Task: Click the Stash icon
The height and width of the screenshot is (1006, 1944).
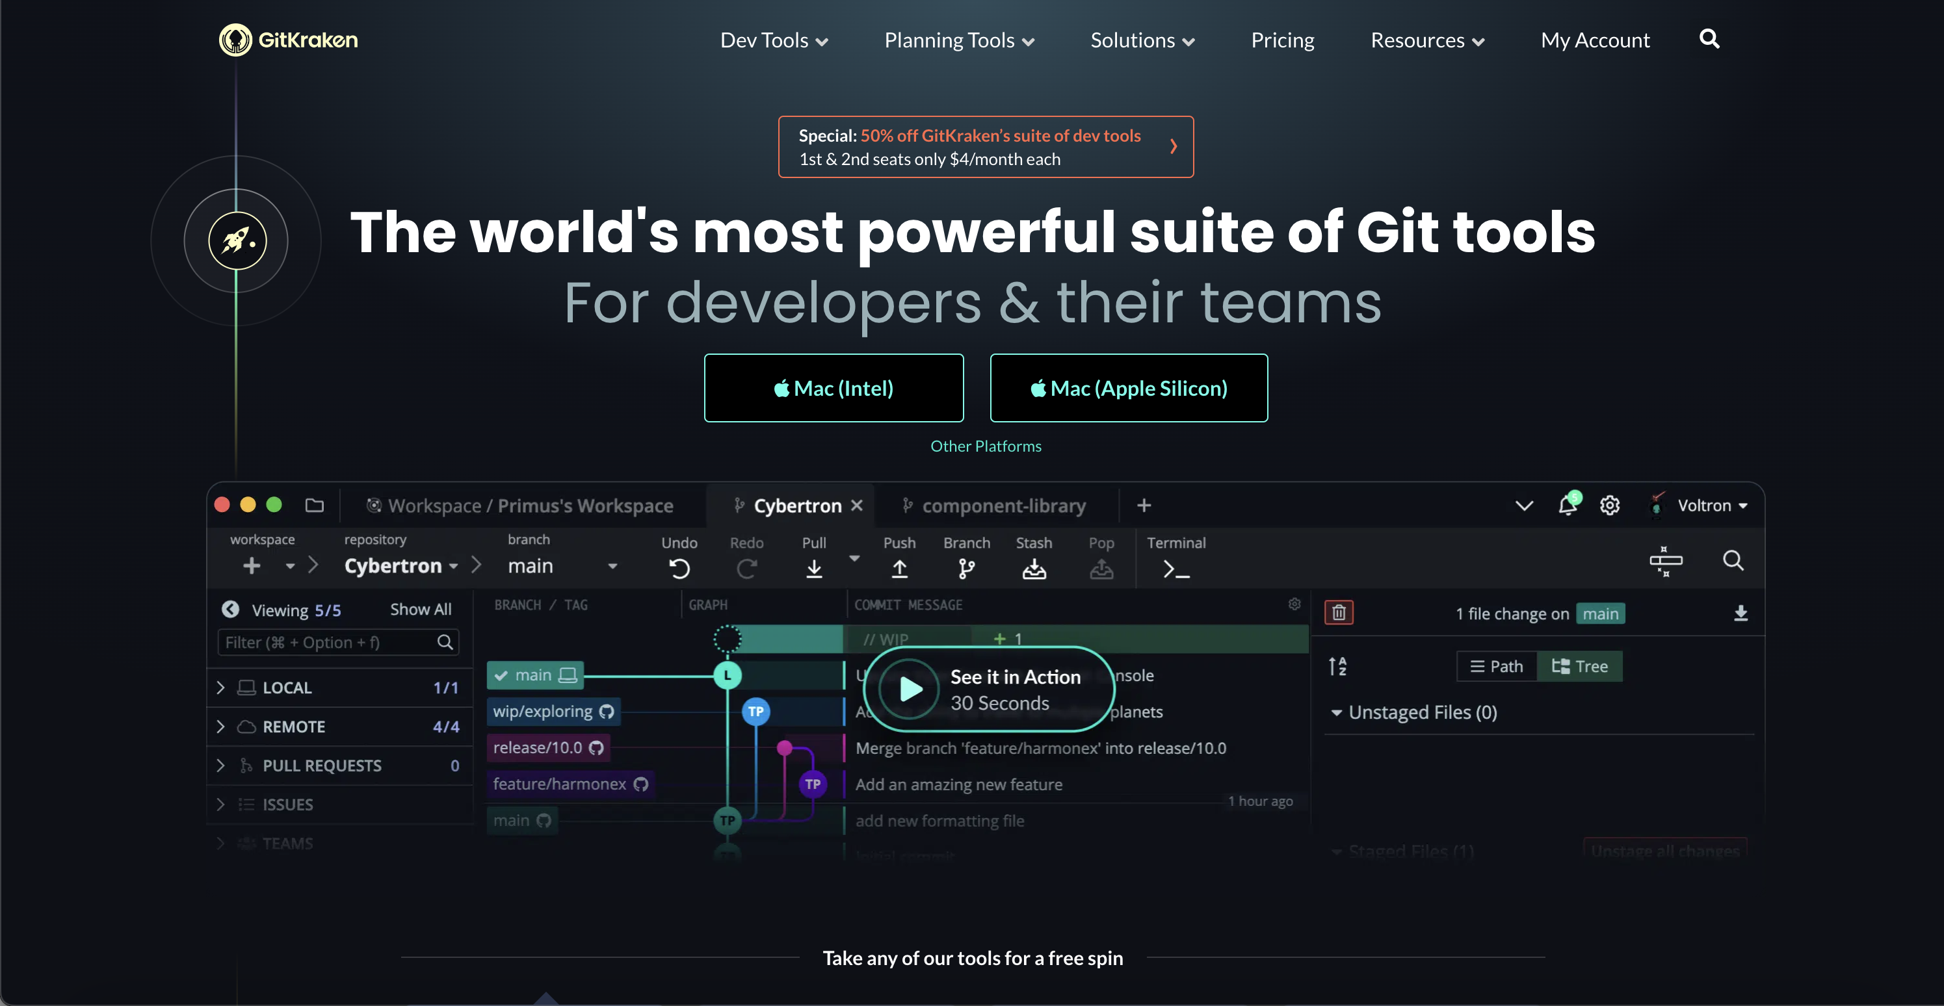Action: [x=1033, y=569]
